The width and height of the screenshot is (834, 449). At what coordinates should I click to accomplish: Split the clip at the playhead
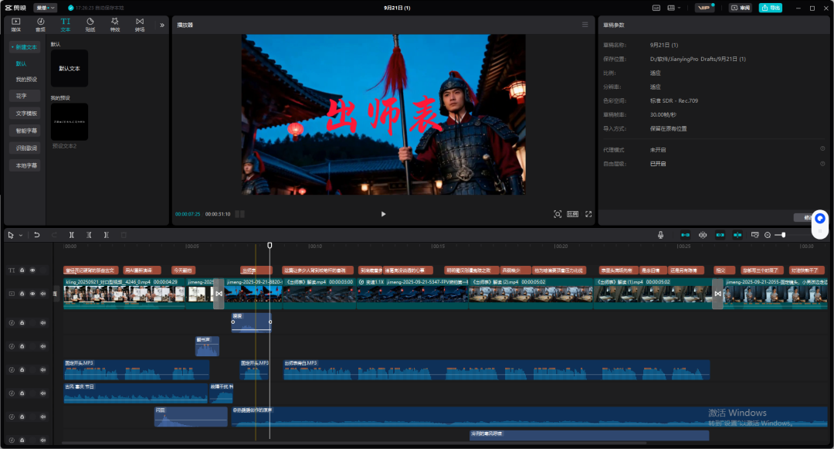[71, 235]
